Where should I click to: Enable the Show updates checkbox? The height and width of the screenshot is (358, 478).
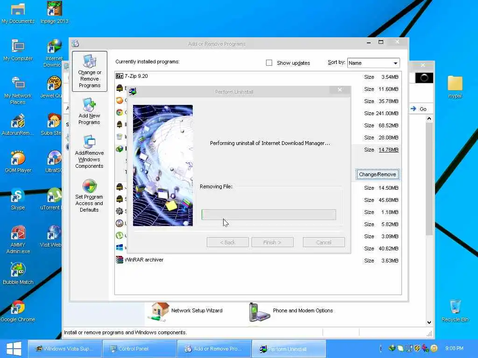click(269, 63)
